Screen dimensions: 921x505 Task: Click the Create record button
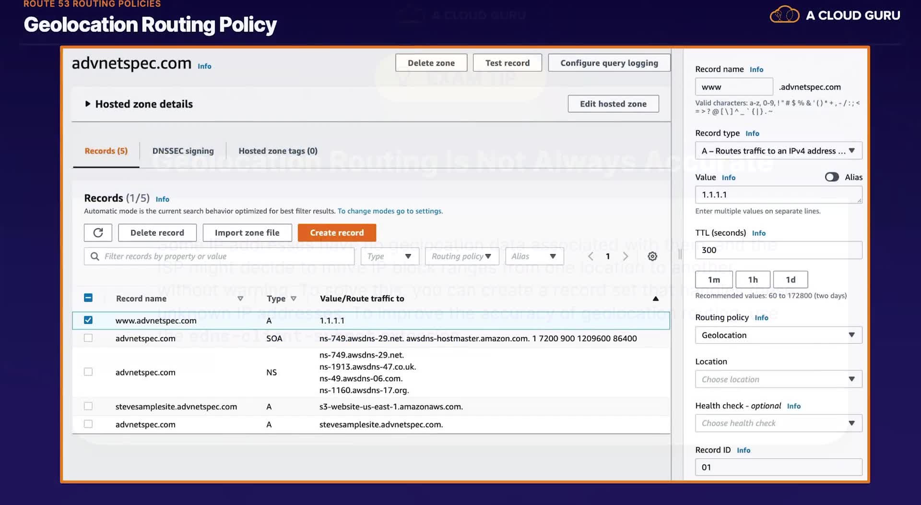tap(337, 233)
